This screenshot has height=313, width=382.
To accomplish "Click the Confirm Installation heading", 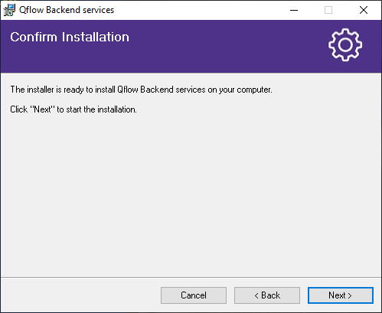I will [70, 37].
